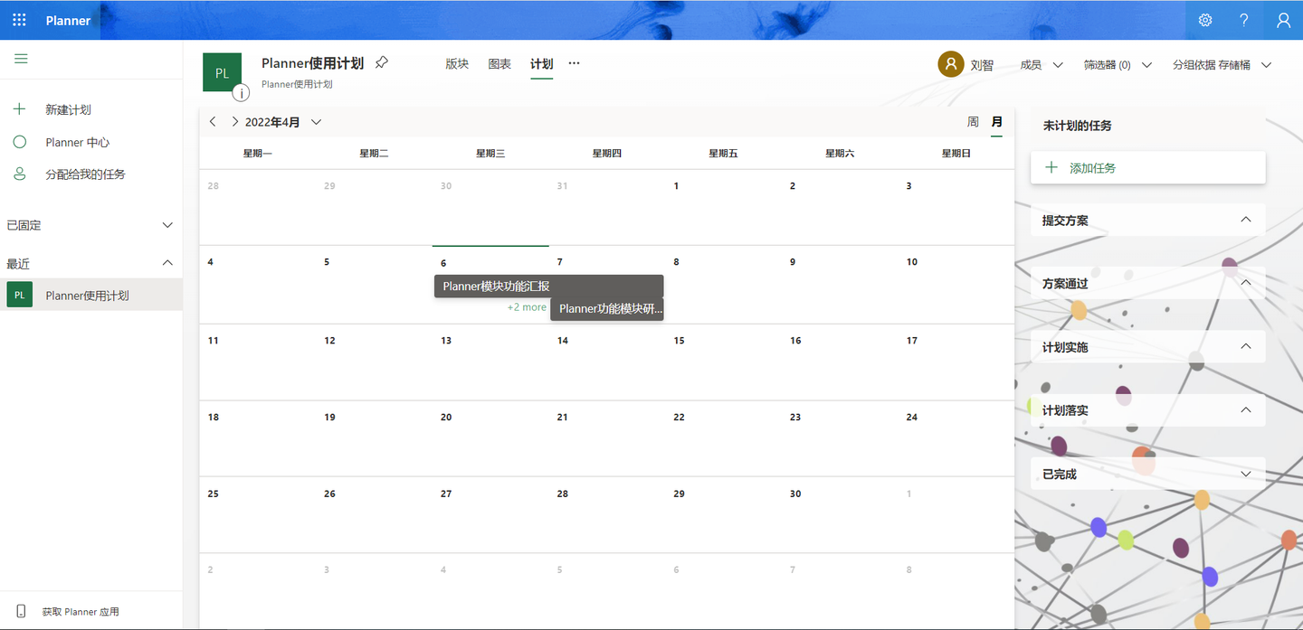Click the 添加任务 add task button

click(x=1147, y=168)
